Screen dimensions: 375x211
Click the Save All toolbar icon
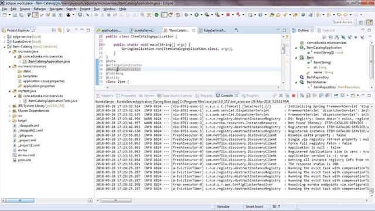coord(21,15)
